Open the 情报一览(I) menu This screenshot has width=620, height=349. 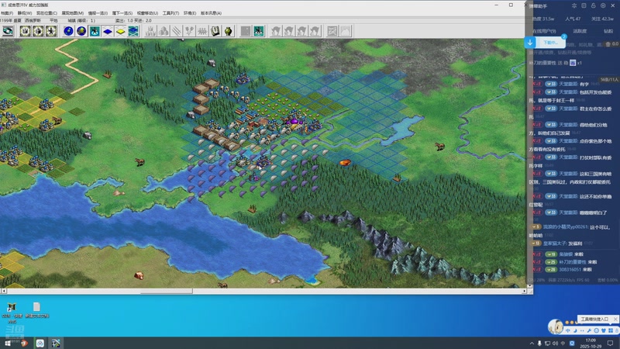(98, 13)
